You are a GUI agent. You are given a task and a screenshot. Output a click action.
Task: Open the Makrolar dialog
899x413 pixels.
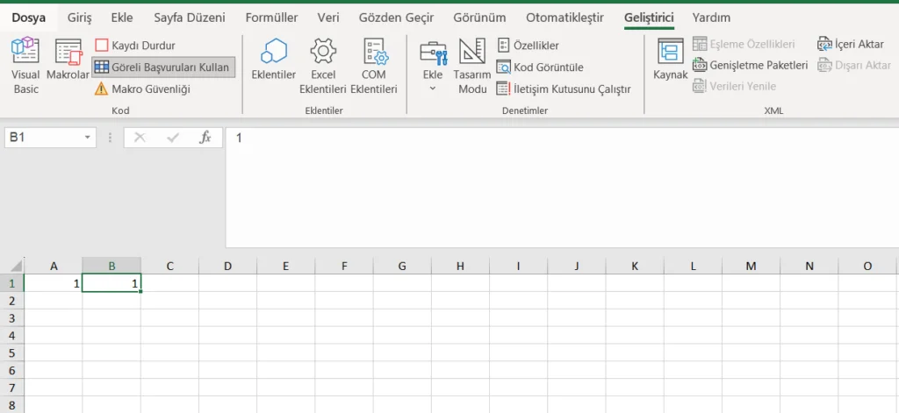pos(68,60)
